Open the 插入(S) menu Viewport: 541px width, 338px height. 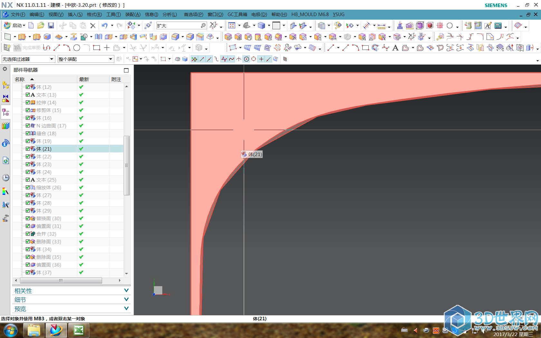[75, 14]
